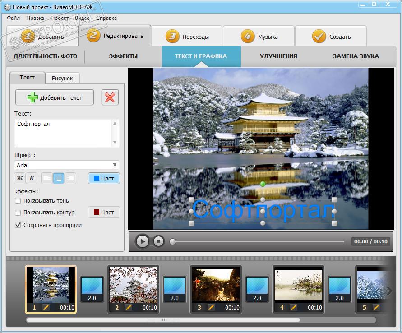Align text to the right
Viewport: 402px width, 333px height.
70,178
